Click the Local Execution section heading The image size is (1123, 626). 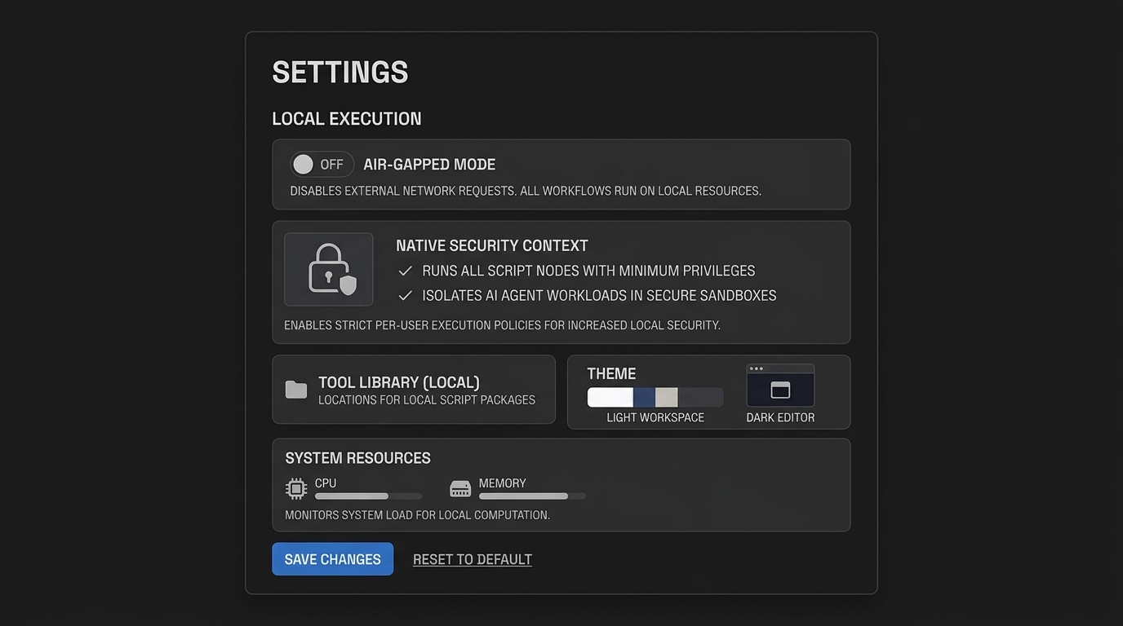click(x=347, y=119)
